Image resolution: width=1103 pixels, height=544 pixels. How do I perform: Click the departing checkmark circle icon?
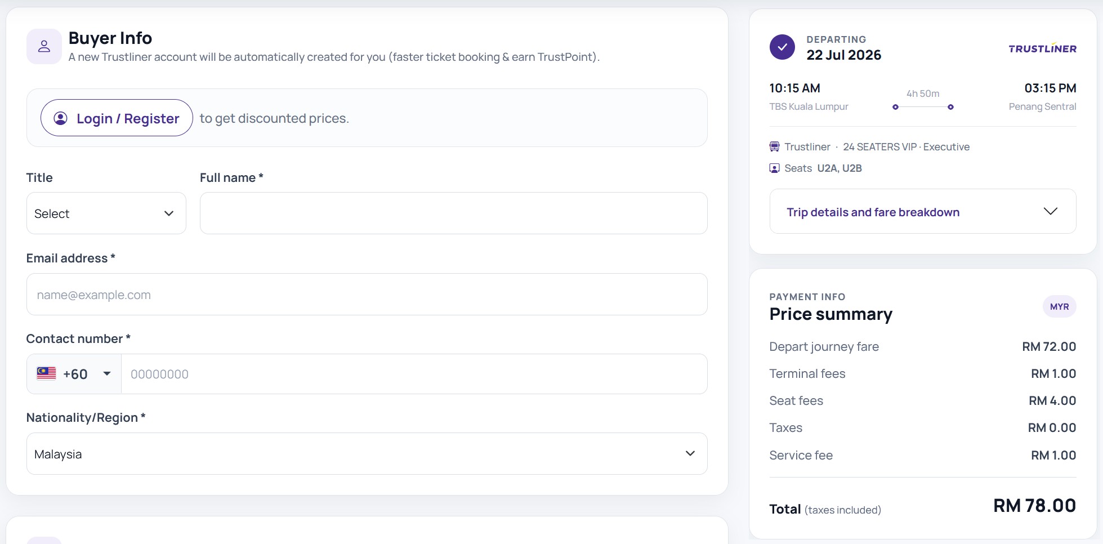(782, 47)
